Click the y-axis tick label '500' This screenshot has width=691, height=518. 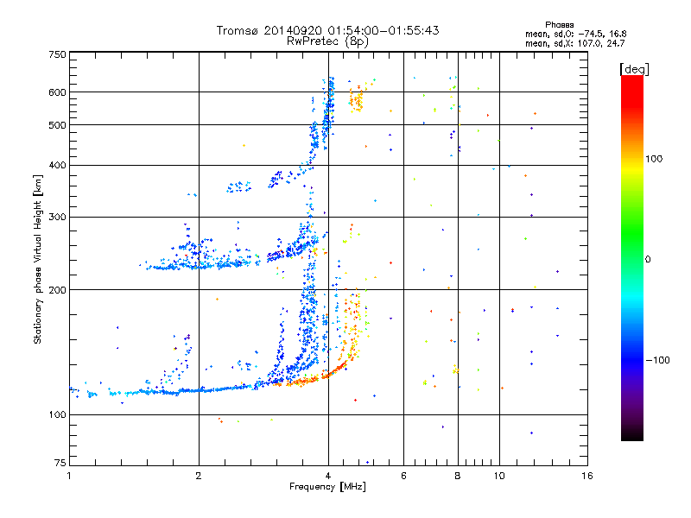[57, 125]
